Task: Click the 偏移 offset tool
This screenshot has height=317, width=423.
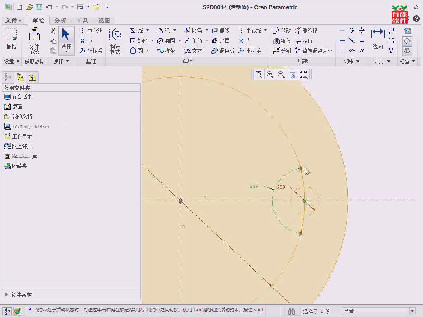Action: click(221, 31)
